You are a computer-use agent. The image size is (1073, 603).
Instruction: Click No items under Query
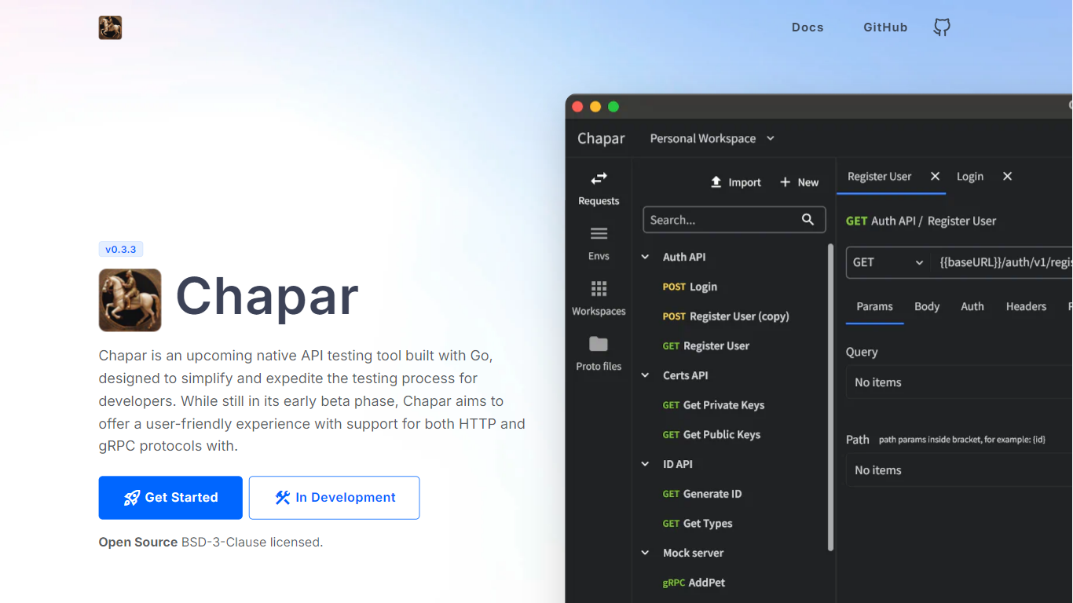pyautogui.click(x=877, y=382)
